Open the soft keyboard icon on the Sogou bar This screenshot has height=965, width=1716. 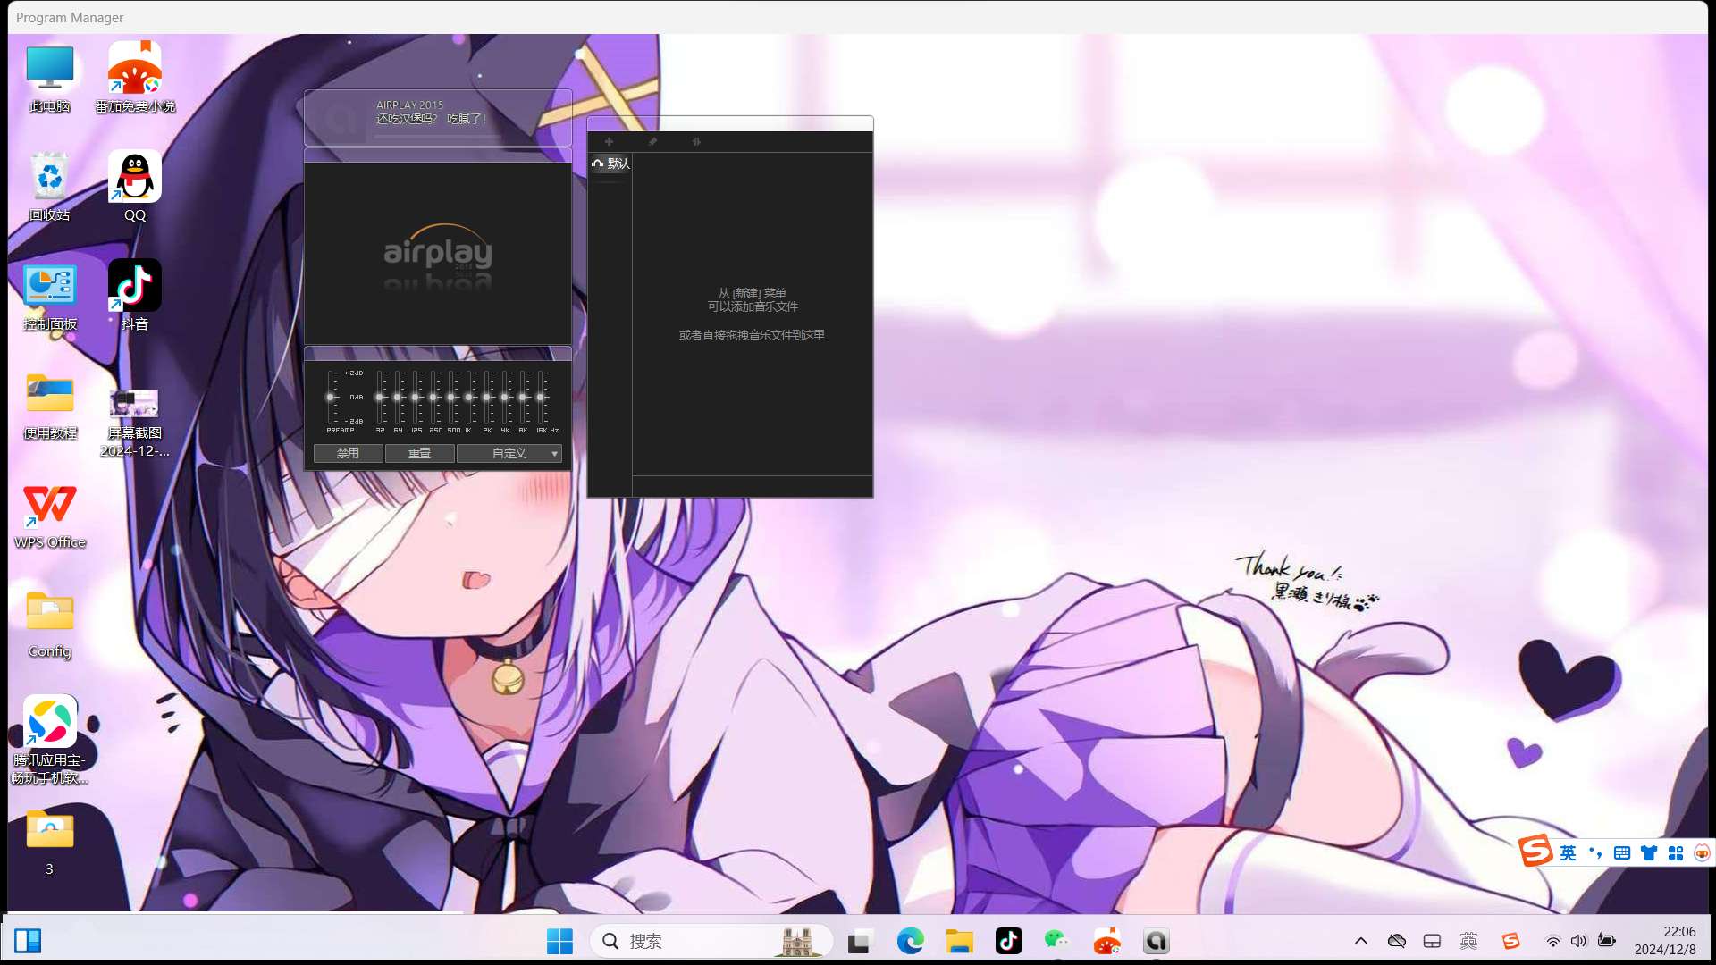click(1622, 853)
